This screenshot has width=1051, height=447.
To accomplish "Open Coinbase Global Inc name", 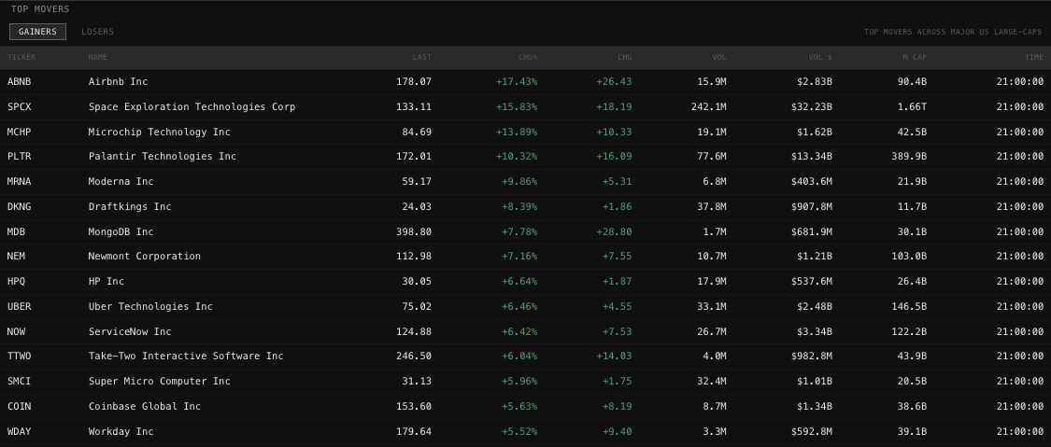I will click(x=145, y=406).
